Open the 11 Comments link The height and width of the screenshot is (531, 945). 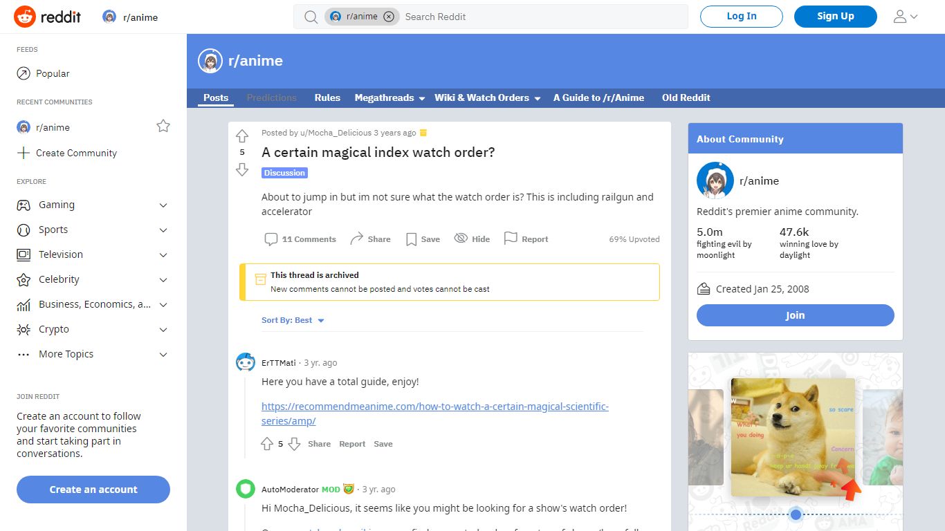[x=300, y=239]
